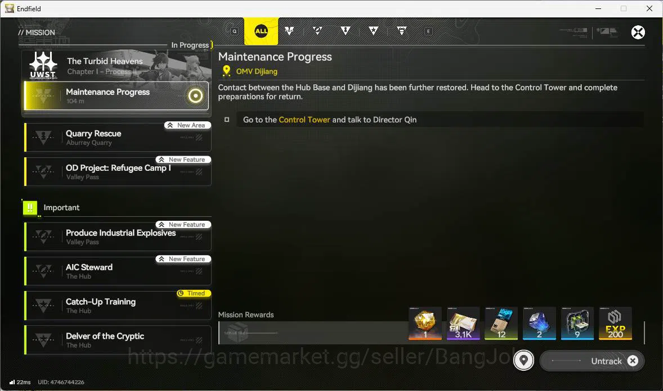Minimize the Endfield window
Screen dimensions: 663x391
(598, 8)
